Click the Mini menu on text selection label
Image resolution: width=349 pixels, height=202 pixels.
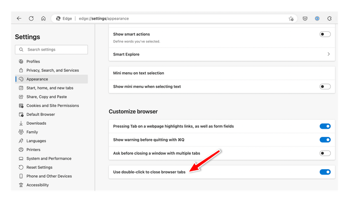coord(139,73)
